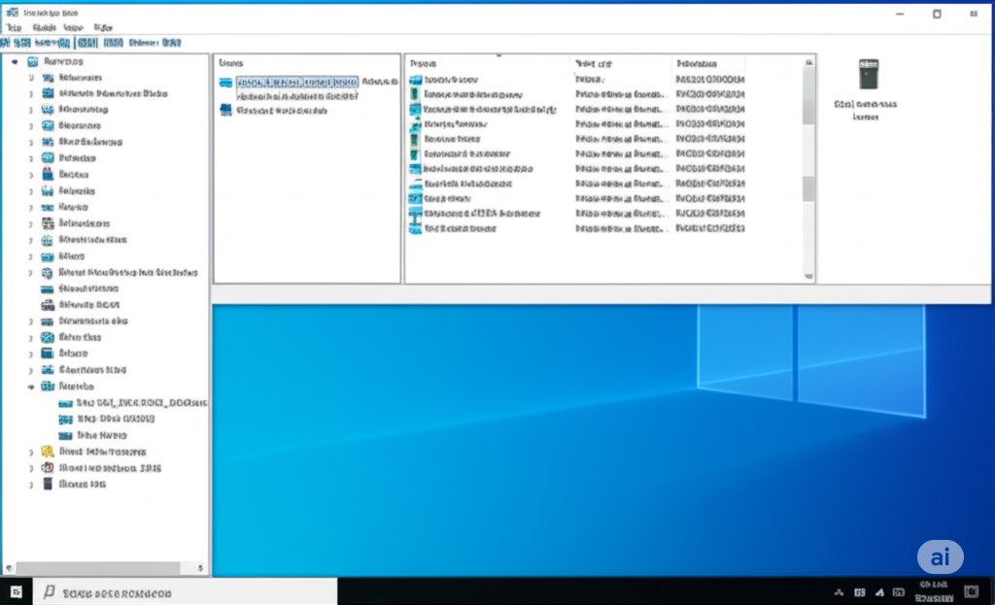Expand the last tree node with dark tower icon

(x=30, y=485)
